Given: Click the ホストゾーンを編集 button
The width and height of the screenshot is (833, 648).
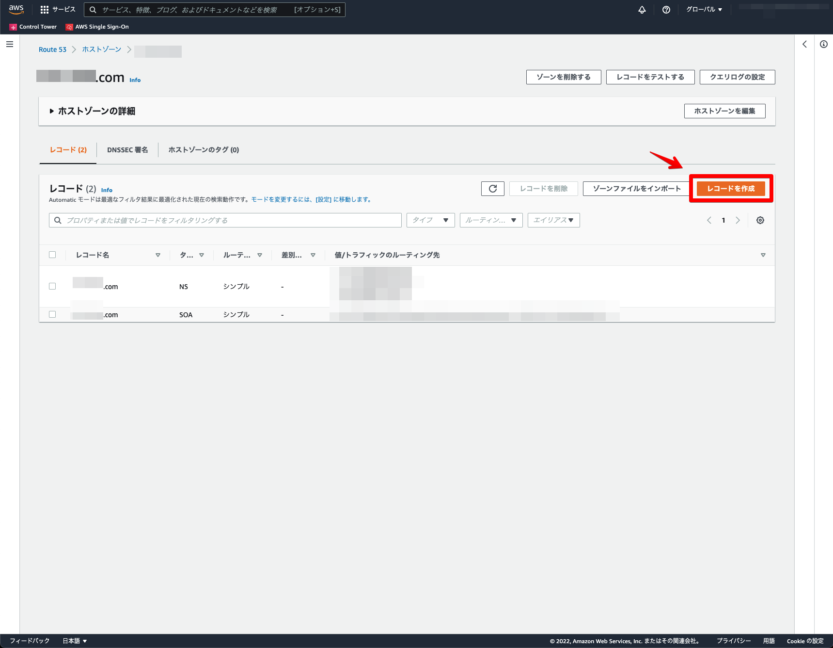Looking at the screenshot, I should 725,111.
